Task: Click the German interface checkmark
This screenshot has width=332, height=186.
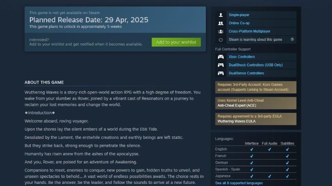Action: point(251,163)
